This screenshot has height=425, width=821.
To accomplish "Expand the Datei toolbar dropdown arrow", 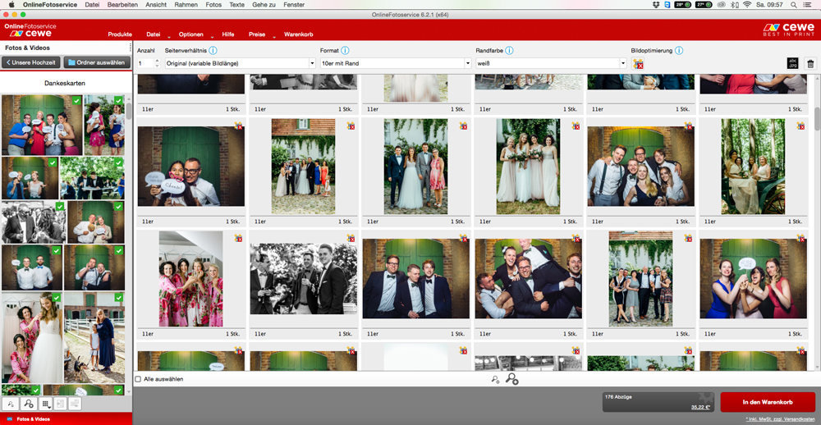I will [168, 38].
